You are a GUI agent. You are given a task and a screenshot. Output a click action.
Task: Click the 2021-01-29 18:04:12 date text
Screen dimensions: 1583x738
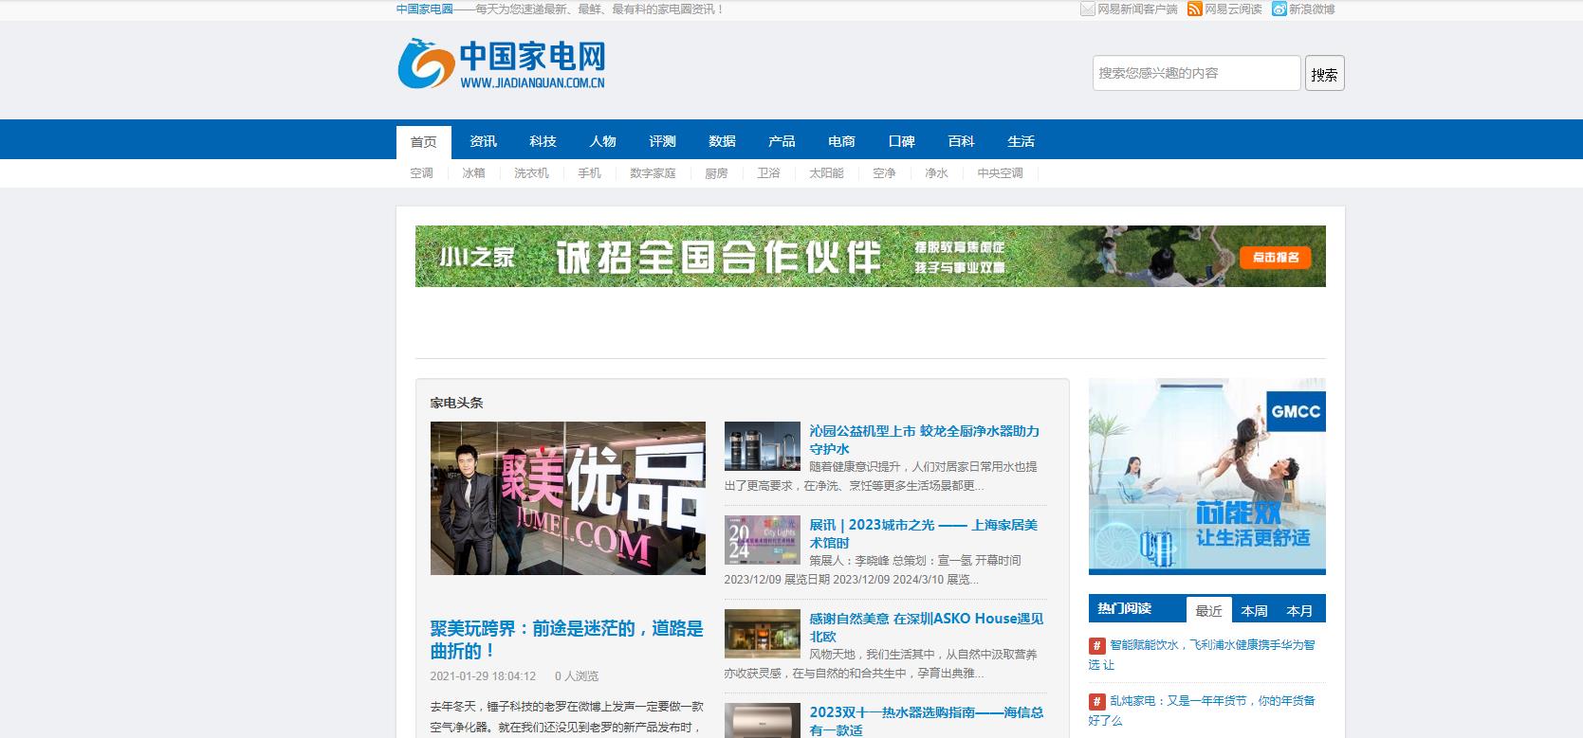[483, 676]
